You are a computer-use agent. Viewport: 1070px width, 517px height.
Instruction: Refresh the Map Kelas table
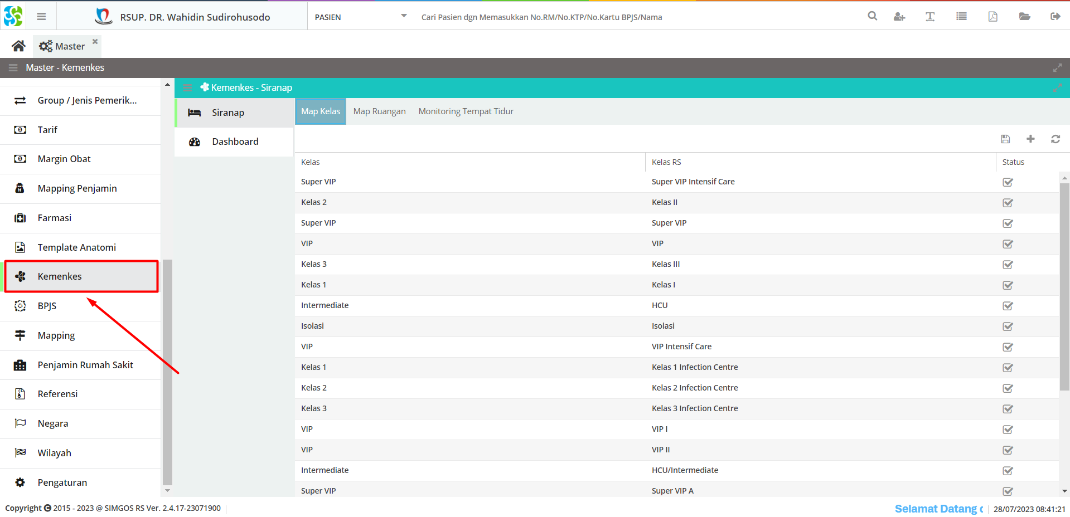coord(1056,139)
